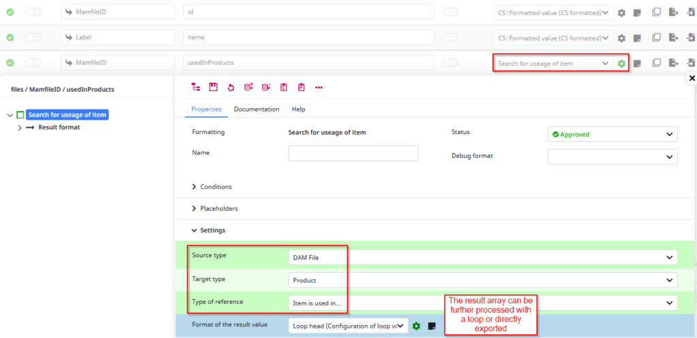This screenshot has width=697, height=338.
Task: Click file export icon on usedInProducts row
Action: tap(673, 63)
